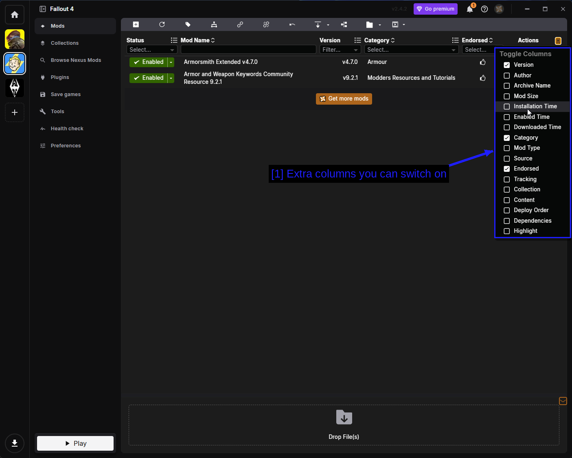Click the refresh icon in the mods toolbar
The height and width of the screenshot is (458, 572).
coord(162,24)
